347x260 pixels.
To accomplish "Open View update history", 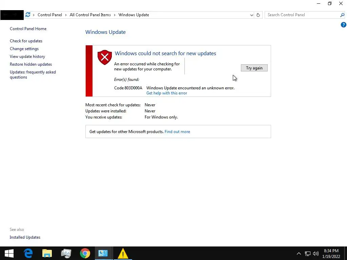I will point(27,57).
